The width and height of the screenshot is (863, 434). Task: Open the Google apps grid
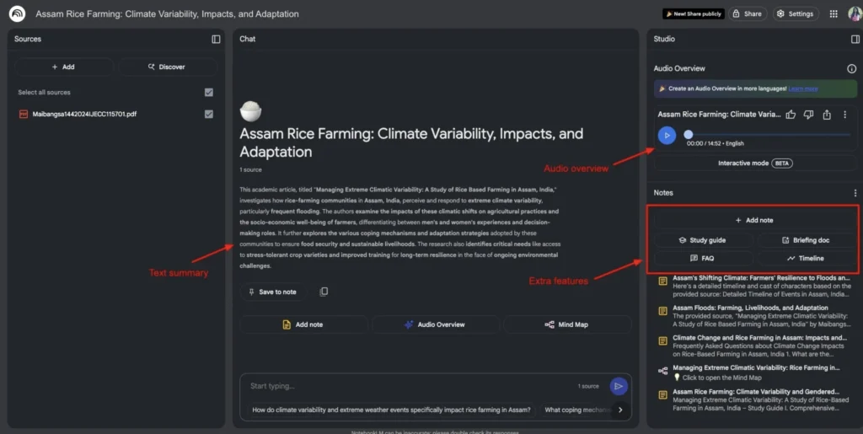click(x=834, y=13)
